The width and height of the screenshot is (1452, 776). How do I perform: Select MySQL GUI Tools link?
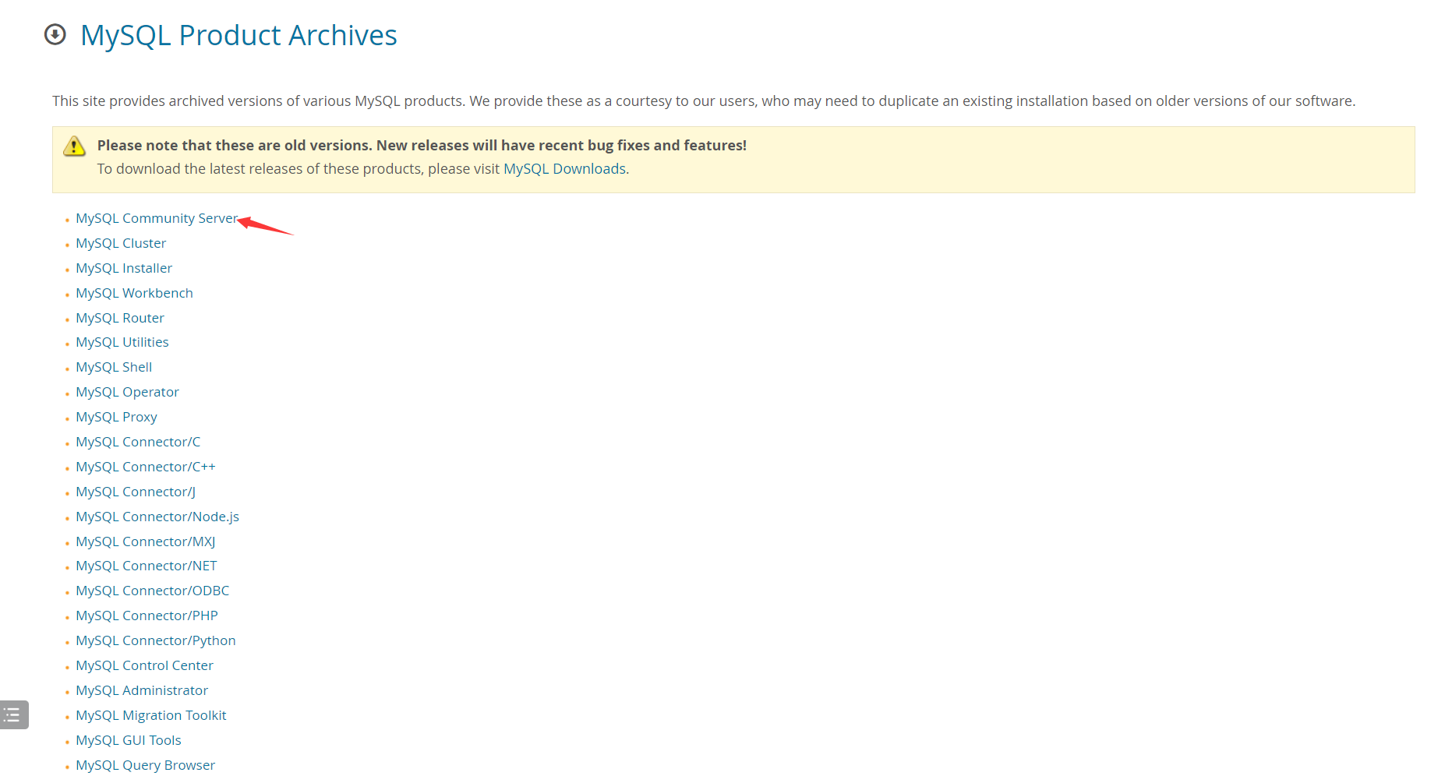(129, 740)
